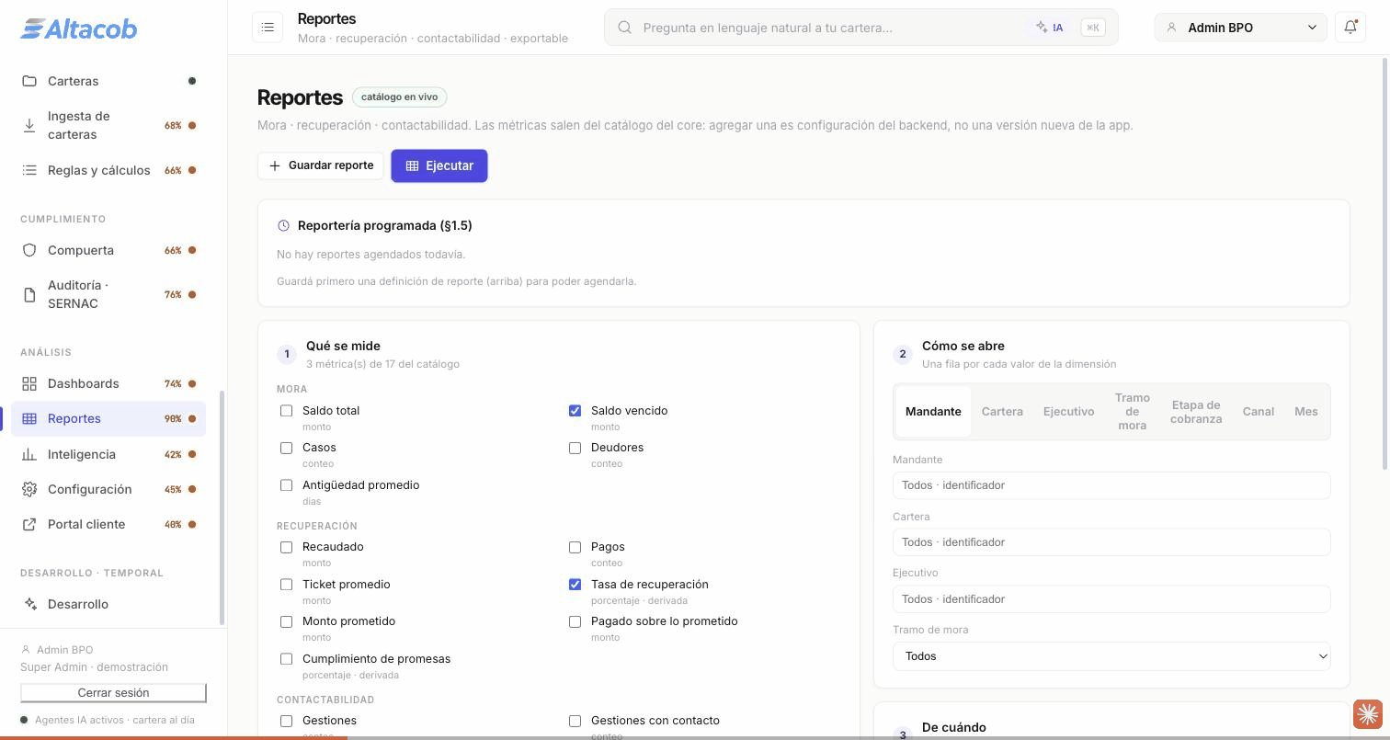The width and height of the screenshot is (1390, 740).
Task: Toggle the sidebar menu icon
Action: pos(268,28)
